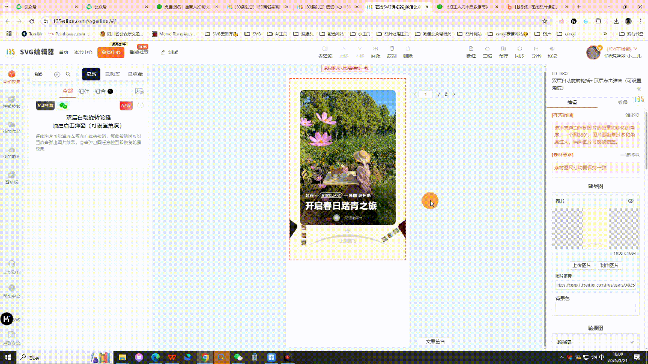648x364 pixels.
Task: Expand the category filter beside the 已收藏 tab
Action: click(x=139, y=91)
